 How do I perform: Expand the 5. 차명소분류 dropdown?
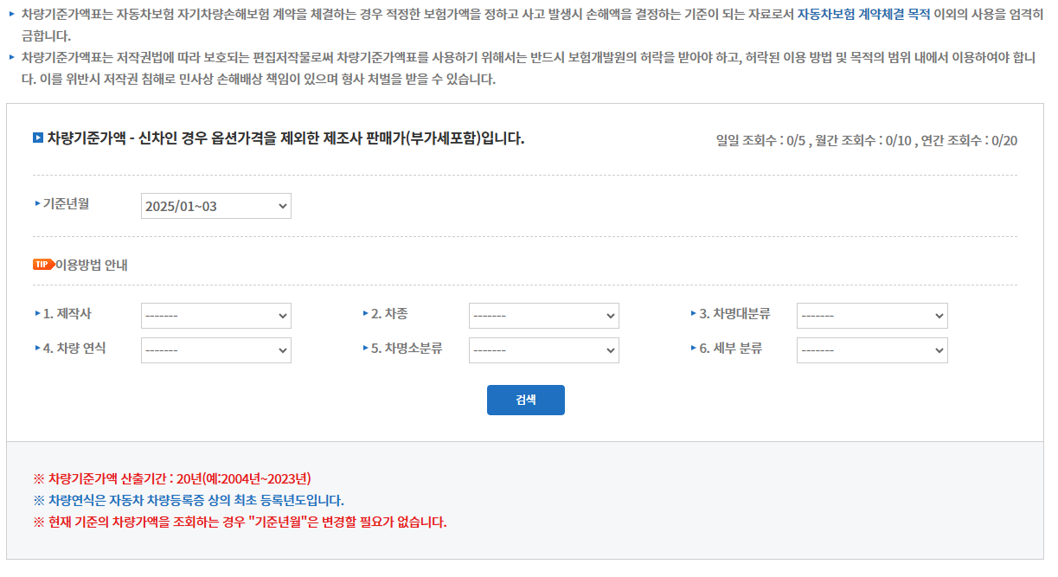coord(544,350)
